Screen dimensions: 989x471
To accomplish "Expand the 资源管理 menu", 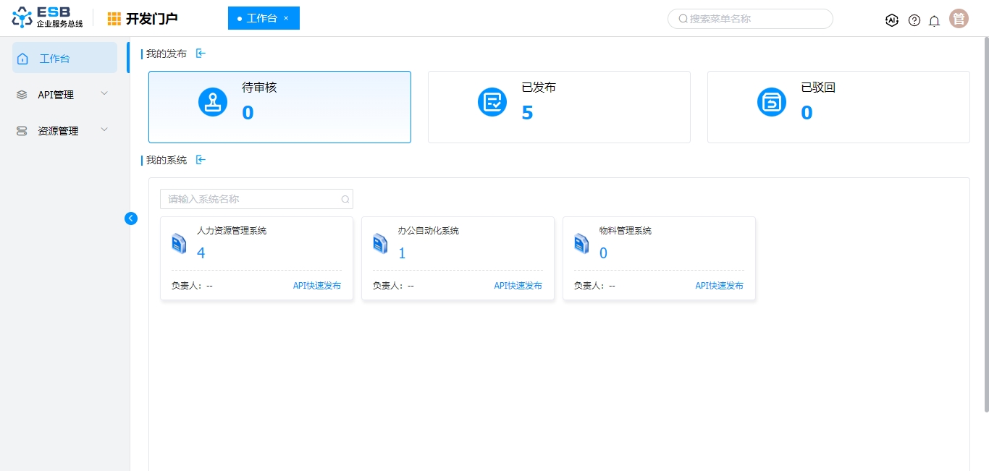I will click(64, 131).
